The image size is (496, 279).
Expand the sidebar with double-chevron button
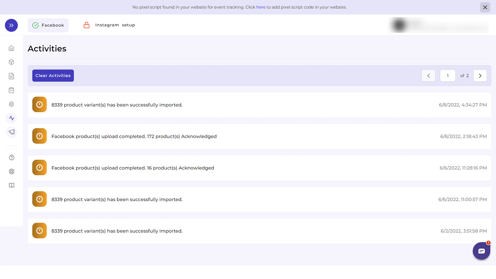click(x=11, y=25)
